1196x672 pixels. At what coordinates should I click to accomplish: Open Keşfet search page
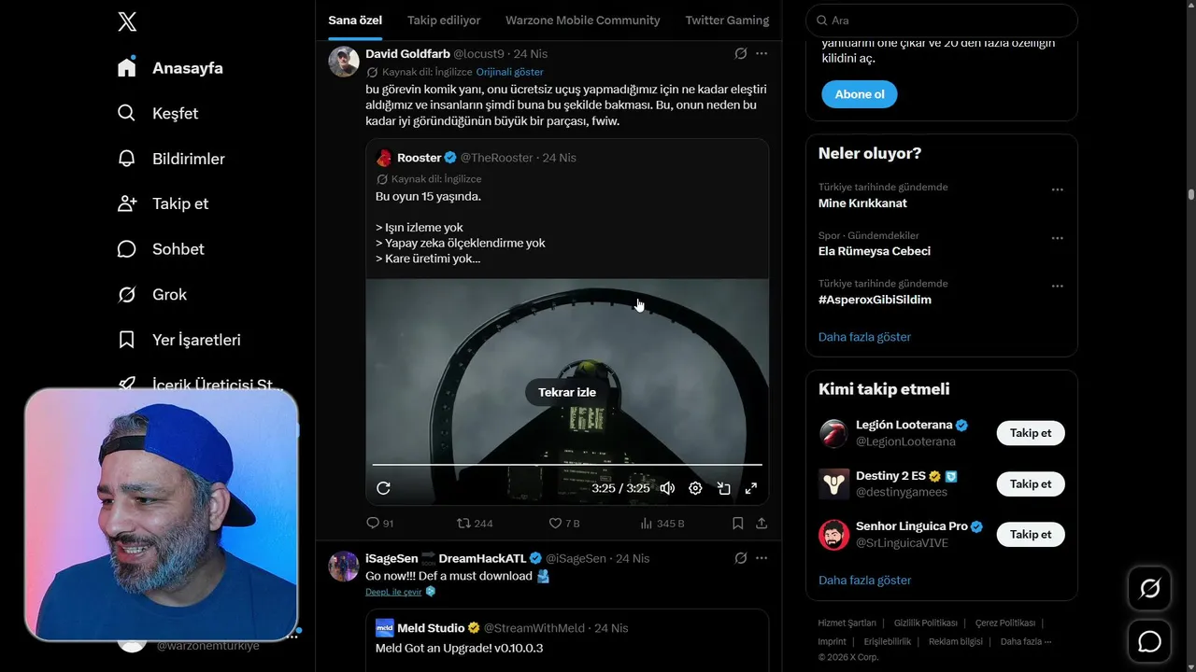159,113
